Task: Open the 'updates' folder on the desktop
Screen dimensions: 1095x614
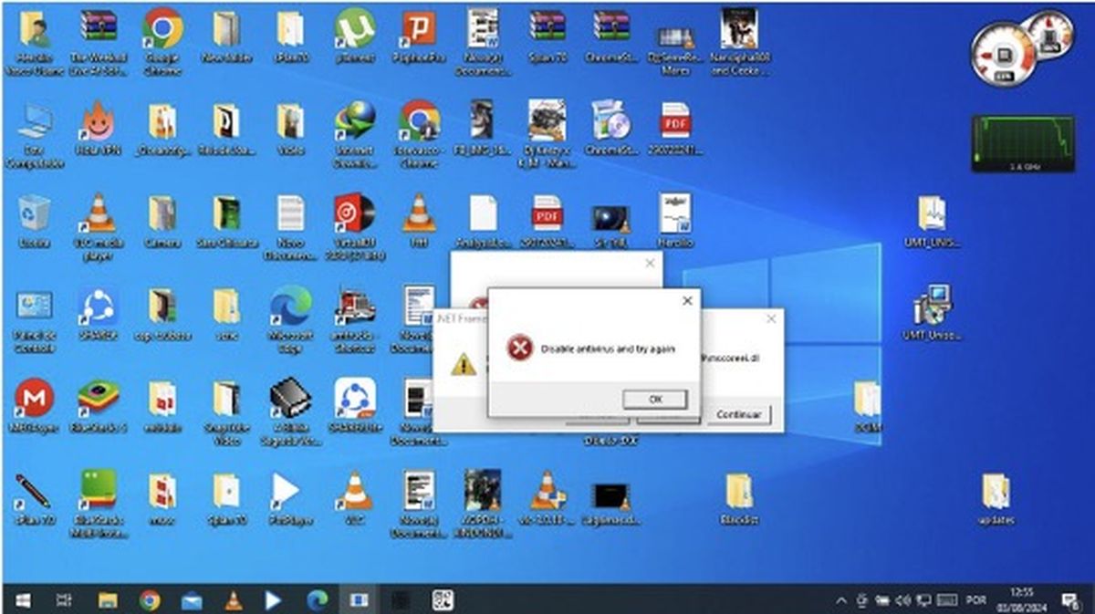Action: [995, 499]
